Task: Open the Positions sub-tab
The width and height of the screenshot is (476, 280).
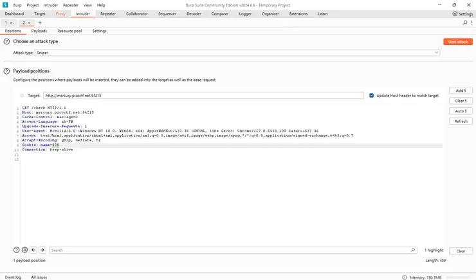Action: tap(13, 31)
